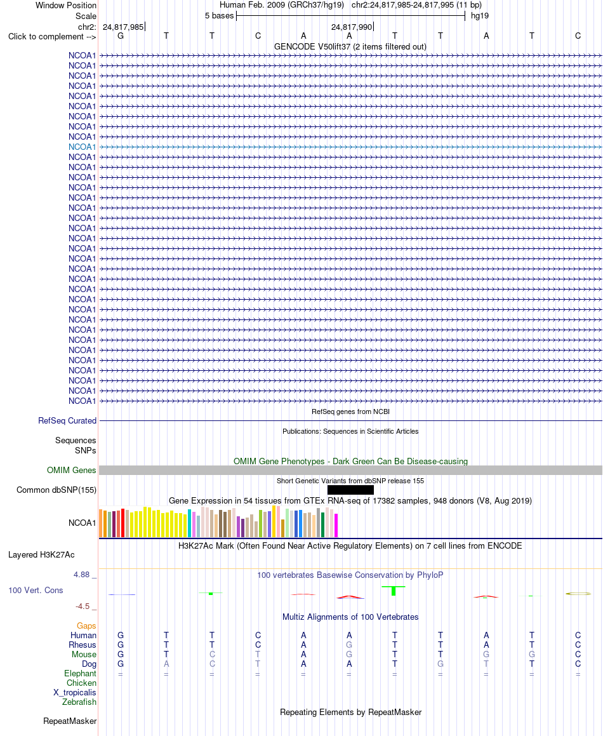
Task: Select the Elephant alignment row label
Action: tap(80, 674)
